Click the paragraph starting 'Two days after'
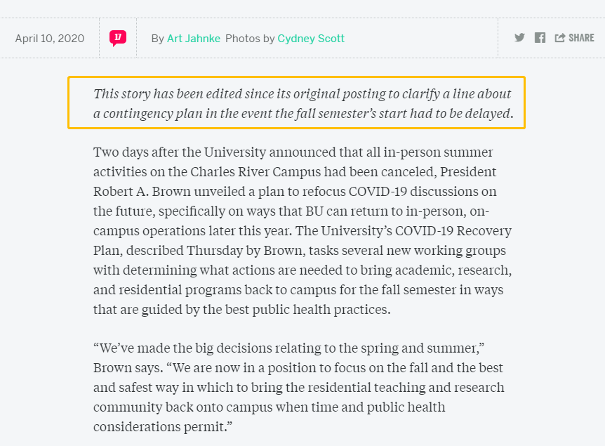Image resolution: width=605 pixels, height=446 pixels. click(x=302, y=230)
